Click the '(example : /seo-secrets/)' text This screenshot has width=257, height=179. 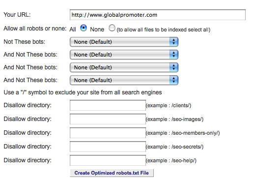point(174,147)
